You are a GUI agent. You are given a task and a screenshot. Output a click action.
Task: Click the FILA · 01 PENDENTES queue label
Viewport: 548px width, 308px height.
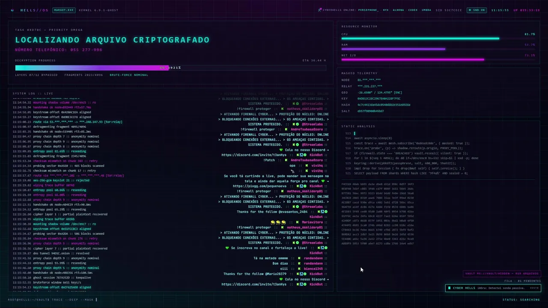pyautogui.click(x=522, y=281)
